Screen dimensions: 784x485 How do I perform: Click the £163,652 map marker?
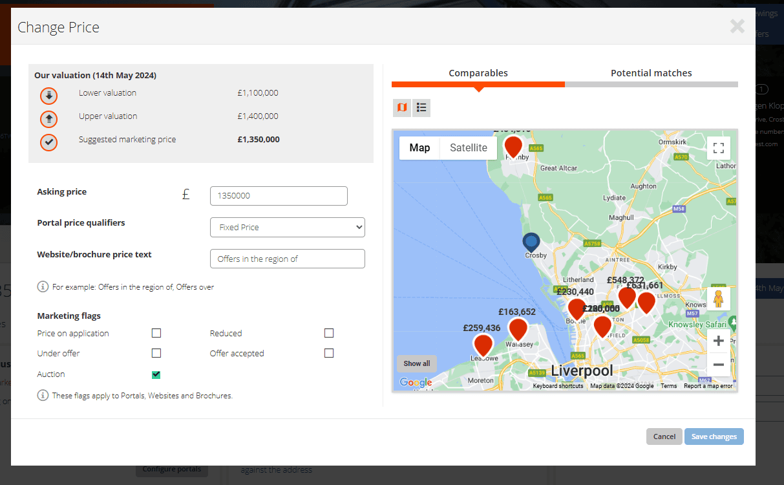(x=518, y=329)
